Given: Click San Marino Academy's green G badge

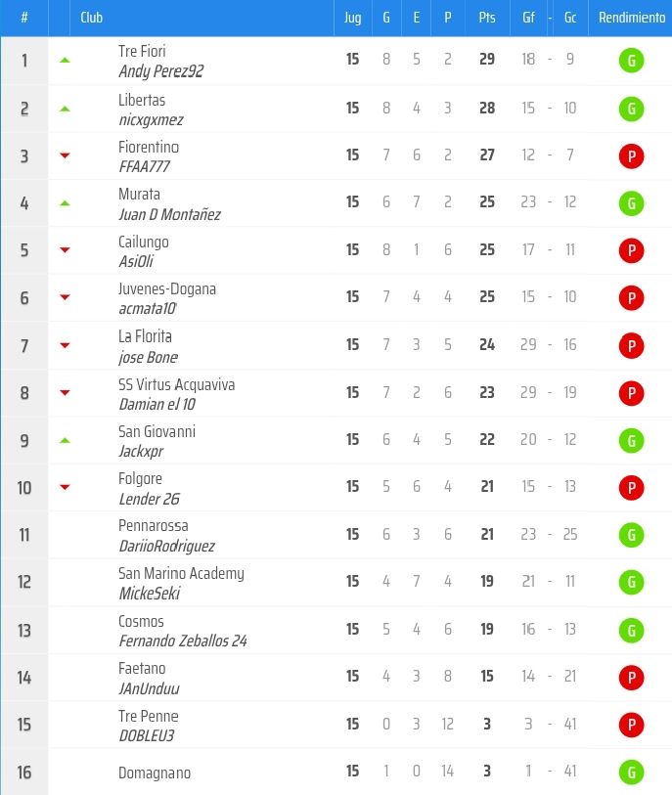Looking at the screenshot, I should (631, 582).
